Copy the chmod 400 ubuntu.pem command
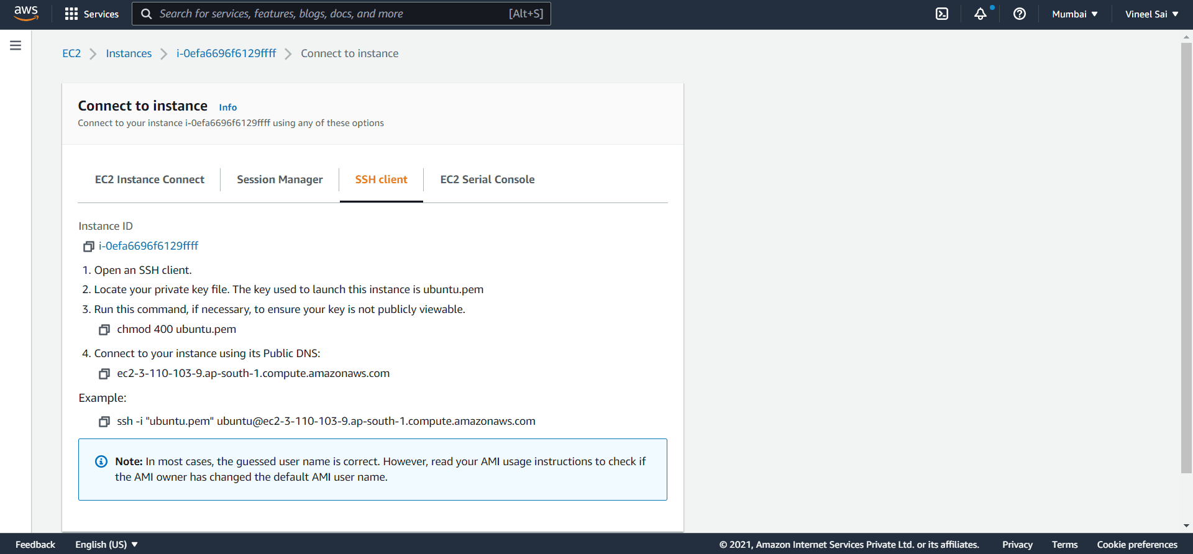Viewport: 1193px width, 554px height. tap(104, 330)
